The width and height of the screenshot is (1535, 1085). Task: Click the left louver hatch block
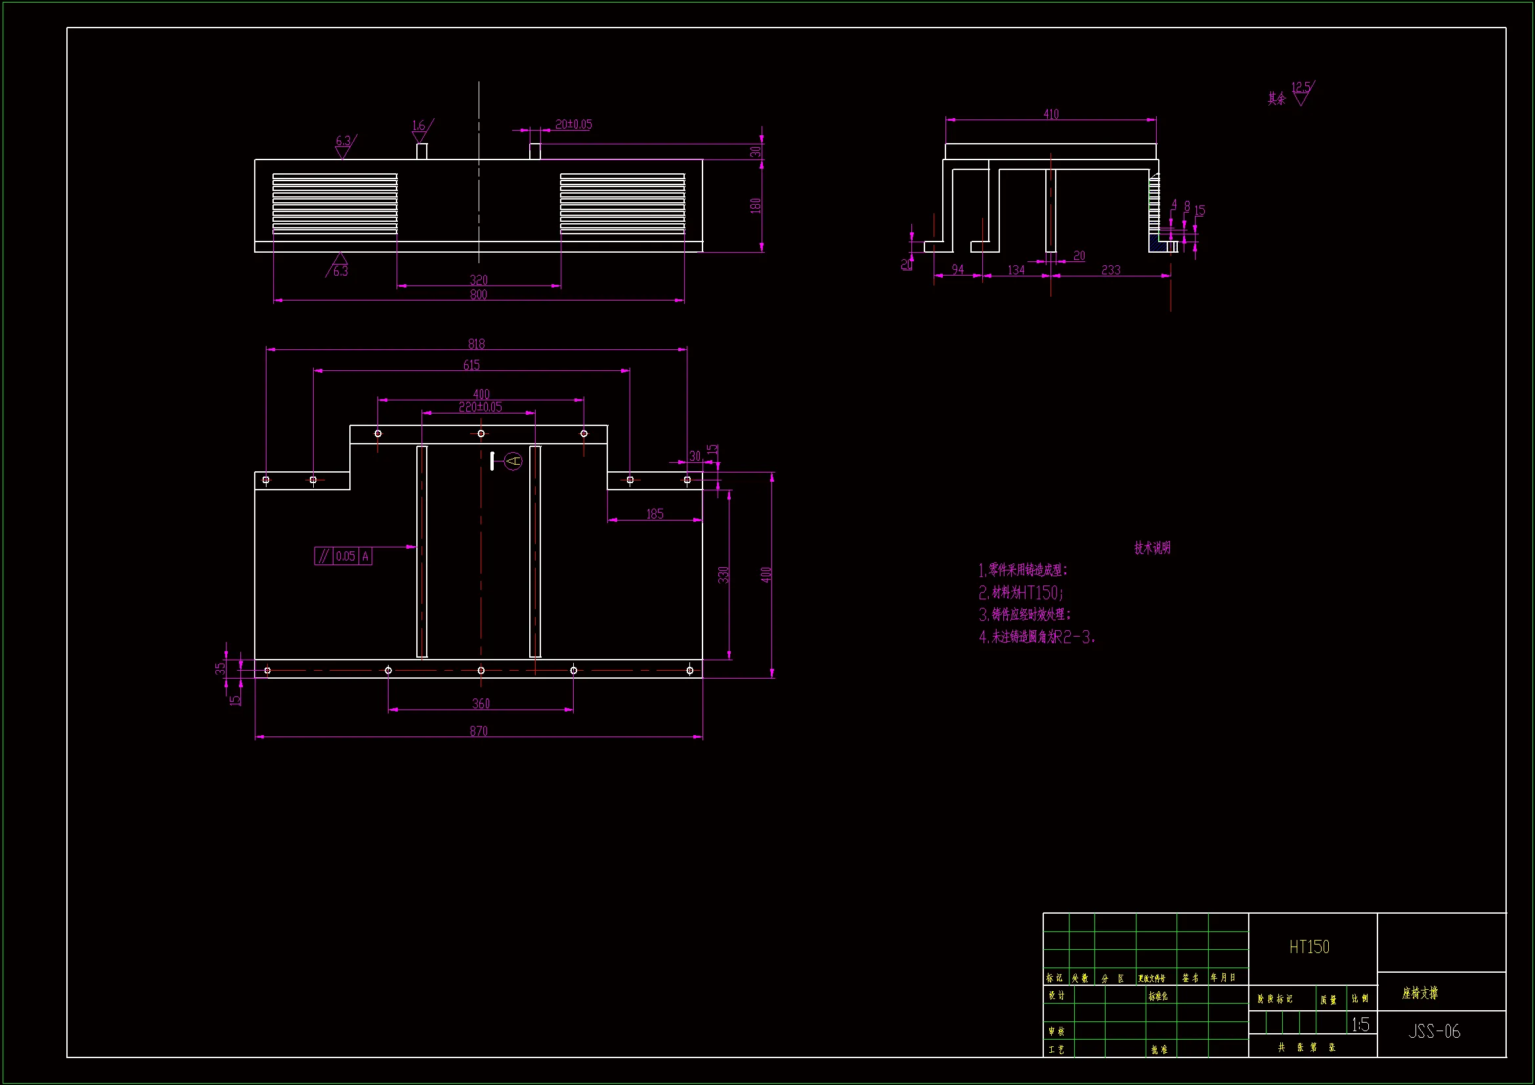point(335,203)
